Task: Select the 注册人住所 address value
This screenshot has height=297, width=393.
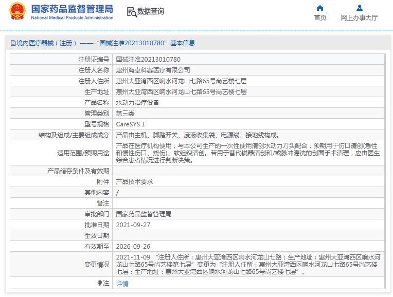Action: pyautogui.click(x=181, y=81)
